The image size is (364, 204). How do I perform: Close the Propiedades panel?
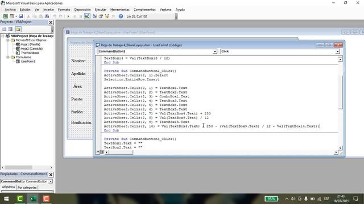click(x=51, y=175)
